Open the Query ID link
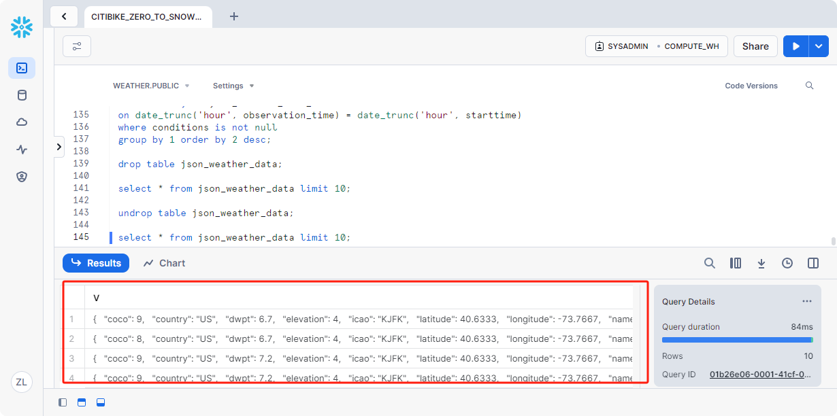 [x=761, y=374]
